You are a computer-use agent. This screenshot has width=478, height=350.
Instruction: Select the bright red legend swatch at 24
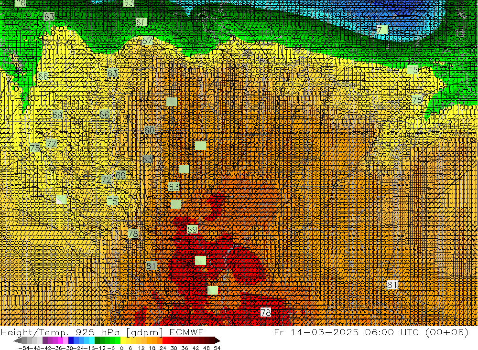coord(165,340)
